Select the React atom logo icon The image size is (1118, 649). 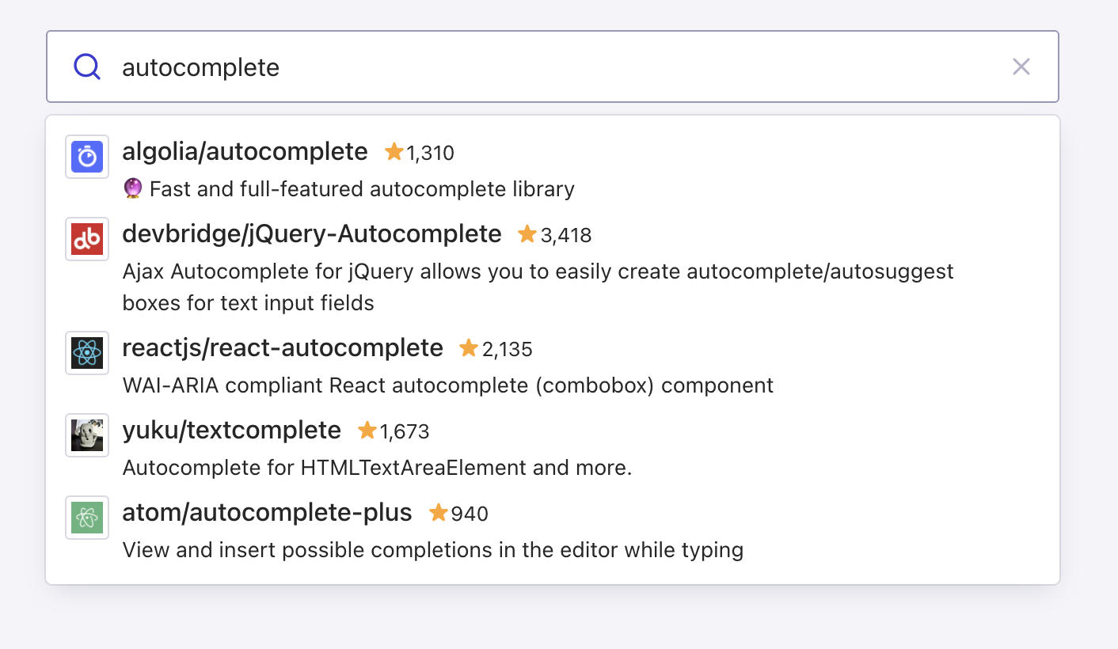click(86, 353)
